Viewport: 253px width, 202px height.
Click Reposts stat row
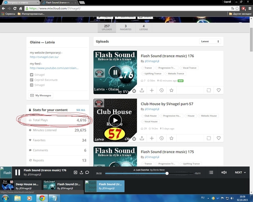click(x=58, y=160)
